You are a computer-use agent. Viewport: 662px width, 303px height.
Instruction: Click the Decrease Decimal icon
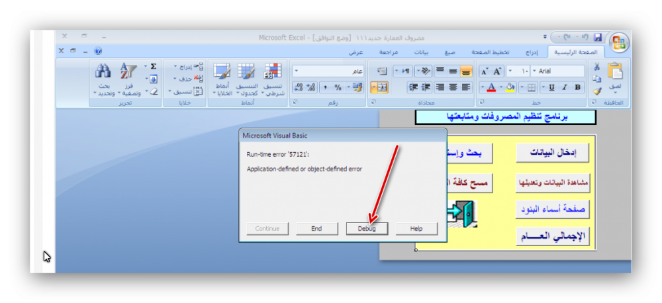299,87
